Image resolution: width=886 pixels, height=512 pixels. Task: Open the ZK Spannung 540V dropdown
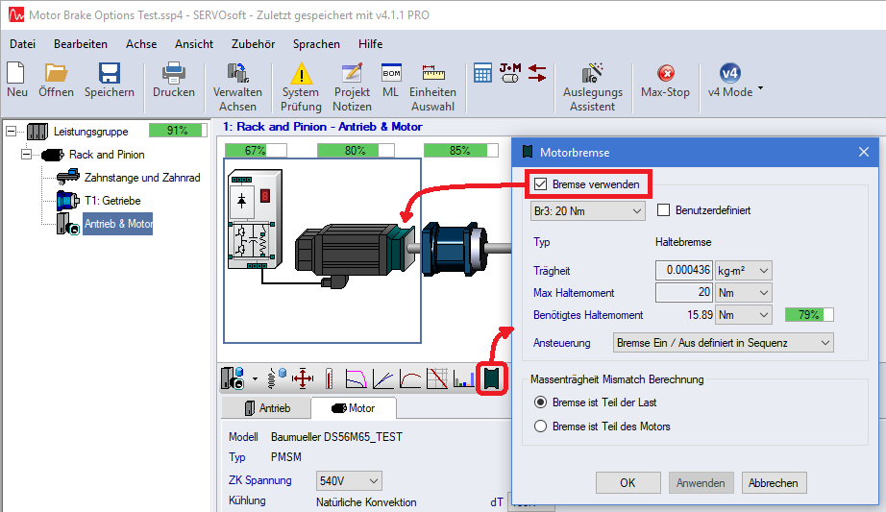[349, 480]
